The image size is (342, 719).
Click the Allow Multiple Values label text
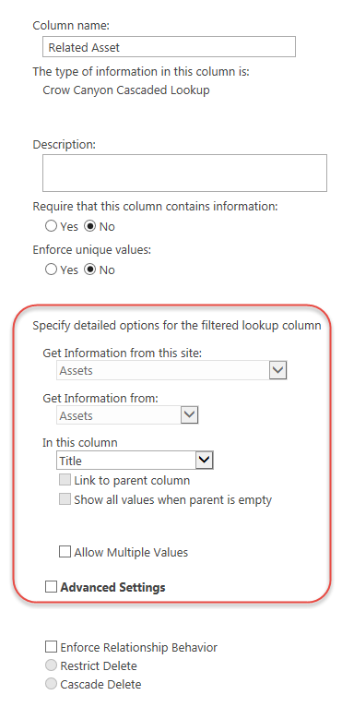131,552
